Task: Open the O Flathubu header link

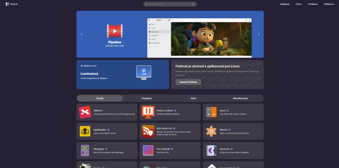Action: point(313,4)
